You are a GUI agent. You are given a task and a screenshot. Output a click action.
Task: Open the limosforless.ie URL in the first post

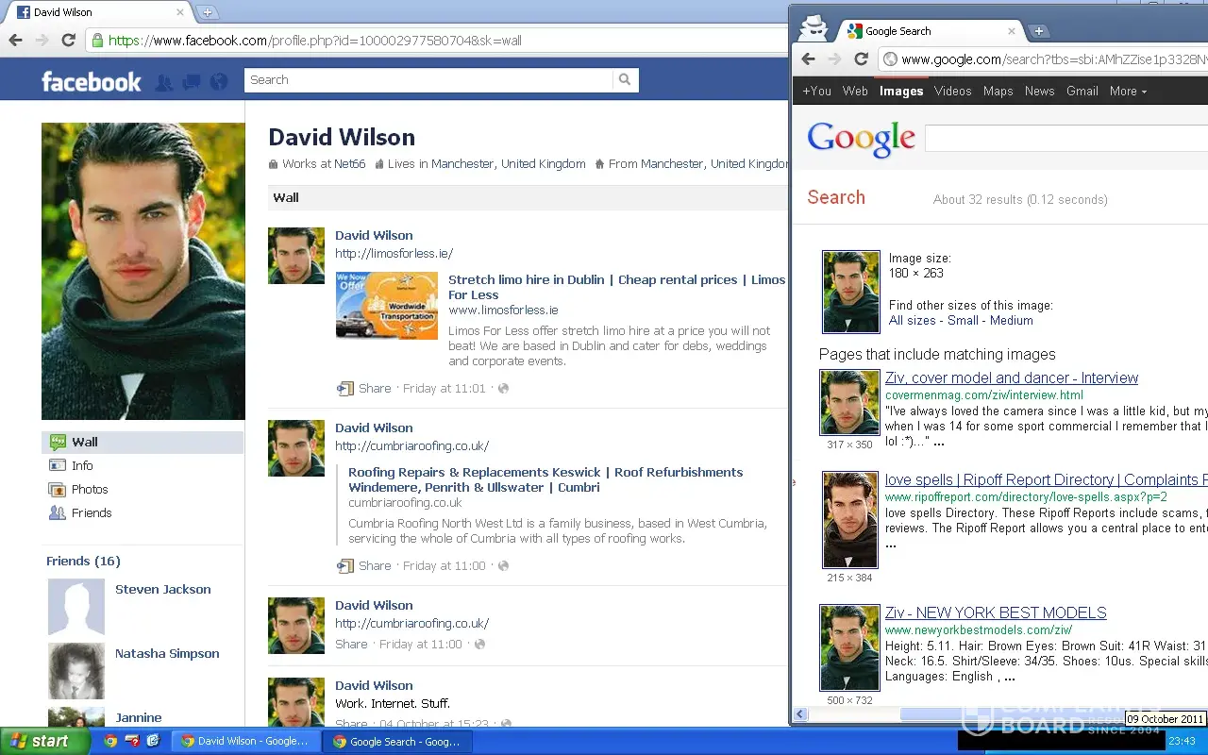(394, 253)
